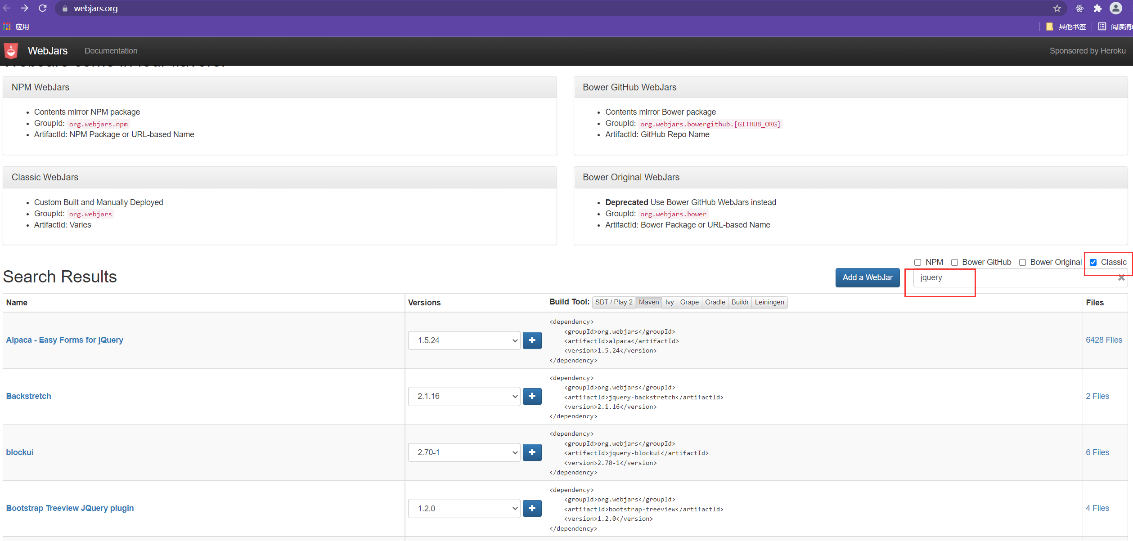
Task: Reload the page with refresh icon
Action: click(x=43, y=8)
